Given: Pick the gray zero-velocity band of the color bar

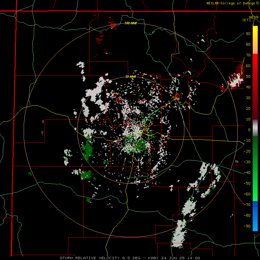Looking at the screenshot, I should (x=255, y=128).
